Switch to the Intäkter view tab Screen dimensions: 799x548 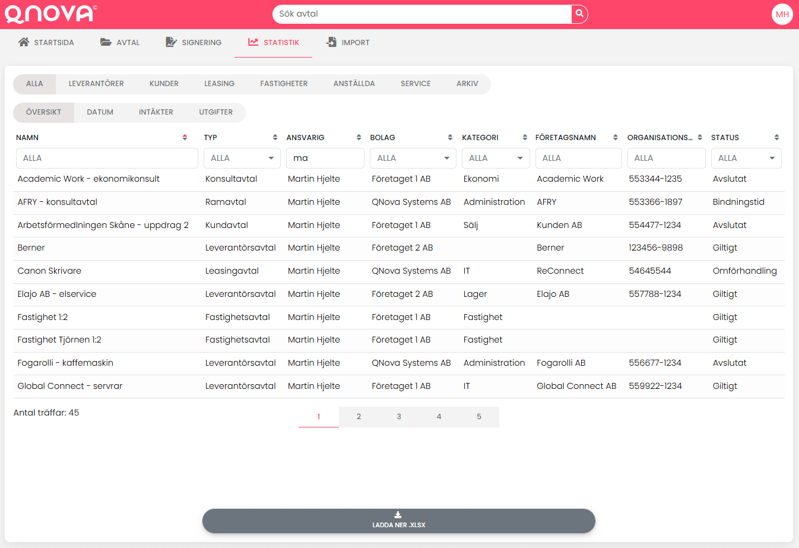point(156,112)
